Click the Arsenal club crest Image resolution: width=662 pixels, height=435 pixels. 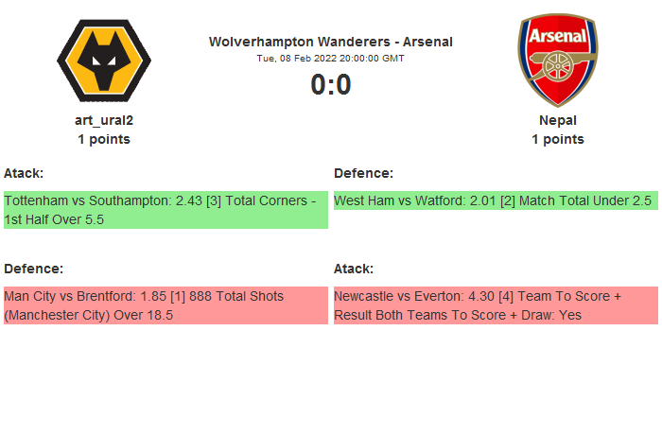point(557,61)
